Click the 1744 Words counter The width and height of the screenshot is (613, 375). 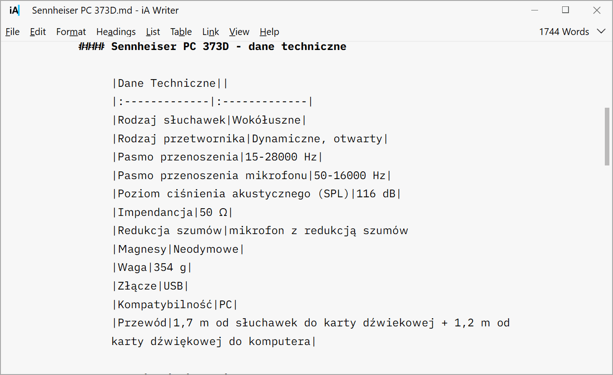564,32
